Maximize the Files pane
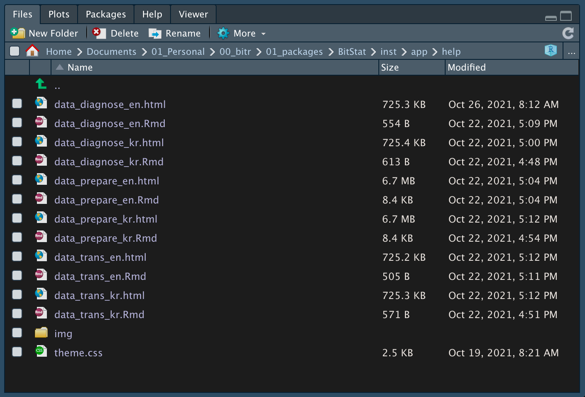 coord(566,16)
